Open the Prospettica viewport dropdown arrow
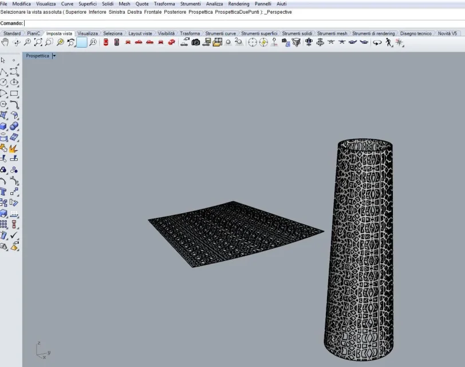This screenshot has height=367, width=465. pyautogui.click(x=54, y=56)
